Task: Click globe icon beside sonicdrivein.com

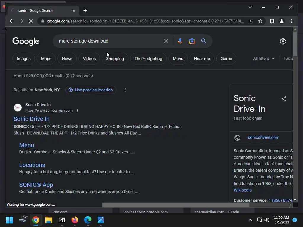Action: 237,137
